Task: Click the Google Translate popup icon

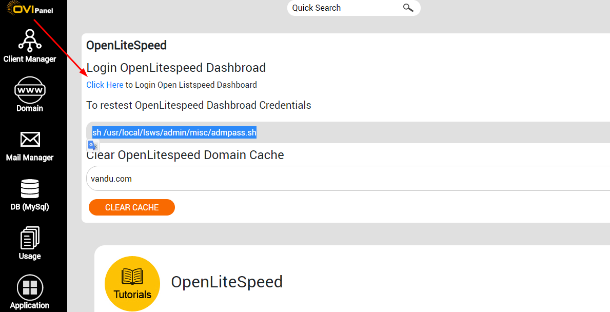Action: (x=93, y=146)
